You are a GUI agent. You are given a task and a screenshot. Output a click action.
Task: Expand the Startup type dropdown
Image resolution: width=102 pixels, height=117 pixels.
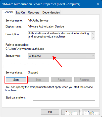pos(62,56)
